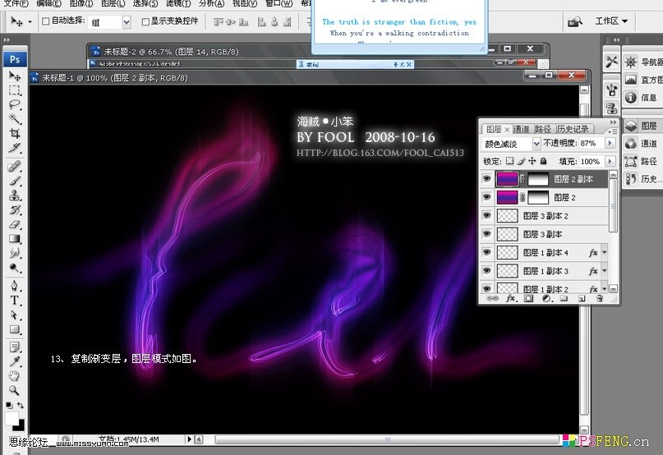
Task: Open the 不透明度 opacity slider arrow
Action: (610, 144)
